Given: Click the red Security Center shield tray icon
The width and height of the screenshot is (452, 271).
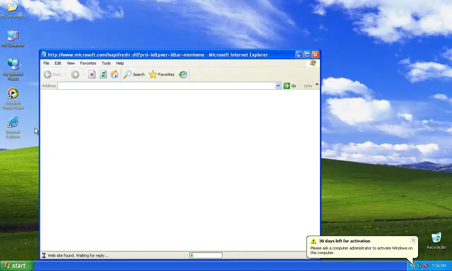Looking at the screenshot, I should click(x=426, y=266).
